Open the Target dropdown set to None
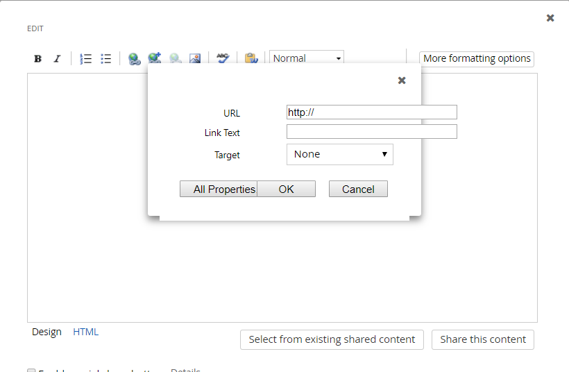569x372 pixels. point(339,154)
